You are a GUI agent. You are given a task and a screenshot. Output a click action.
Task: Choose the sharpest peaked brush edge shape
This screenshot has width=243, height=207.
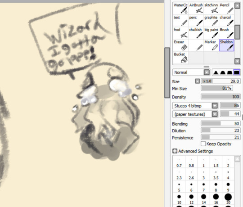216,72
